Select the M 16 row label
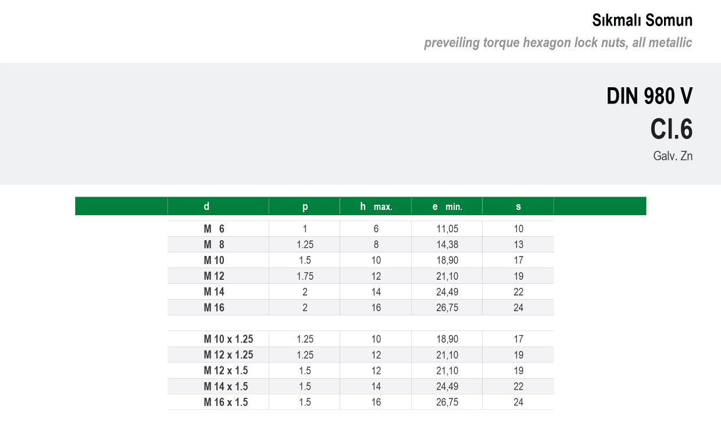721x424 pixels. click(x=214, y=308)
